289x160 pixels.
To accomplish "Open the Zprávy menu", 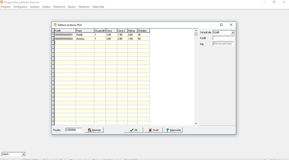I will click(72, 7).
